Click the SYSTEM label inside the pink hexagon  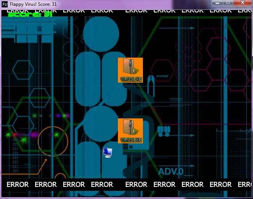pyautogui.click(x=162, y=76)
